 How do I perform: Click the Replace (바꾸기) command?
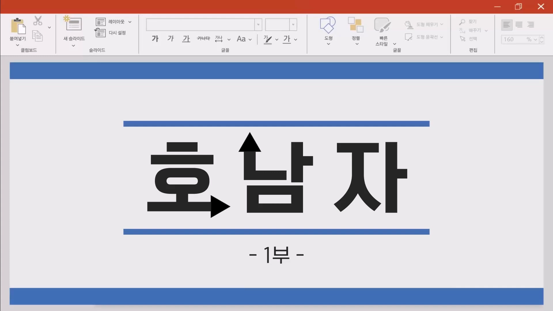tap(475, 30)
